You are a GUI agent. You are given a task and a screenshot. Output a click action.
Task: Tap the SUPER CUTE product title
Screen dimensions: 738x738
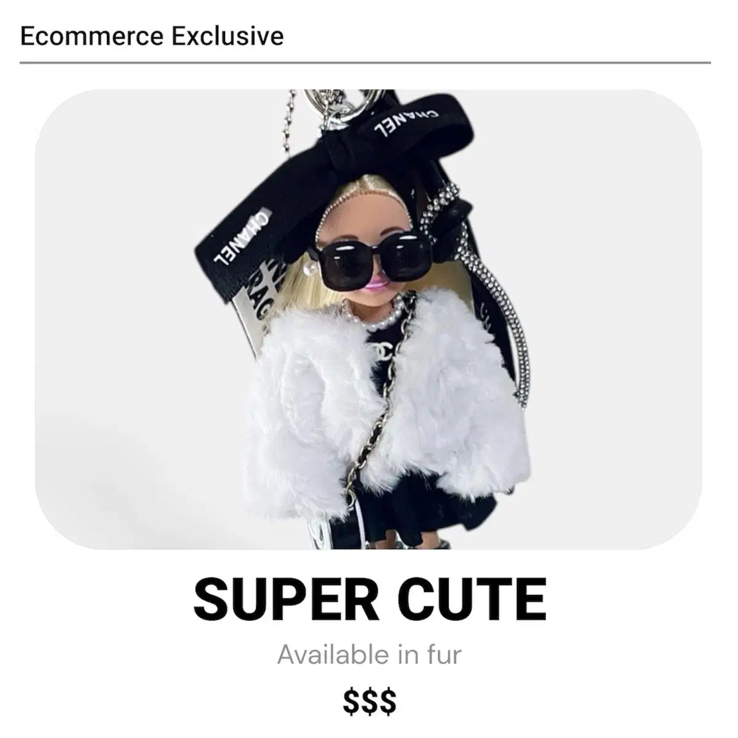tap(370, 597)
